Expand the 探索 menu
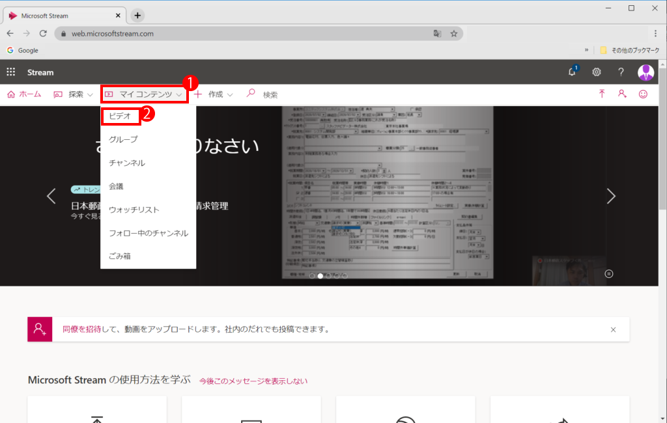667x423 pixels. click(73, 94)
